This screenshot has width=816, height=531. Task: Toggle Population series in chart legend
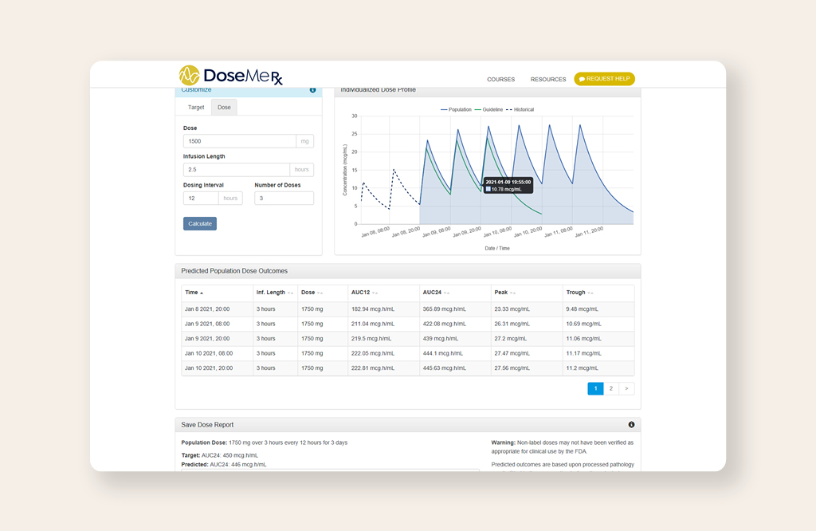(456, 110)
